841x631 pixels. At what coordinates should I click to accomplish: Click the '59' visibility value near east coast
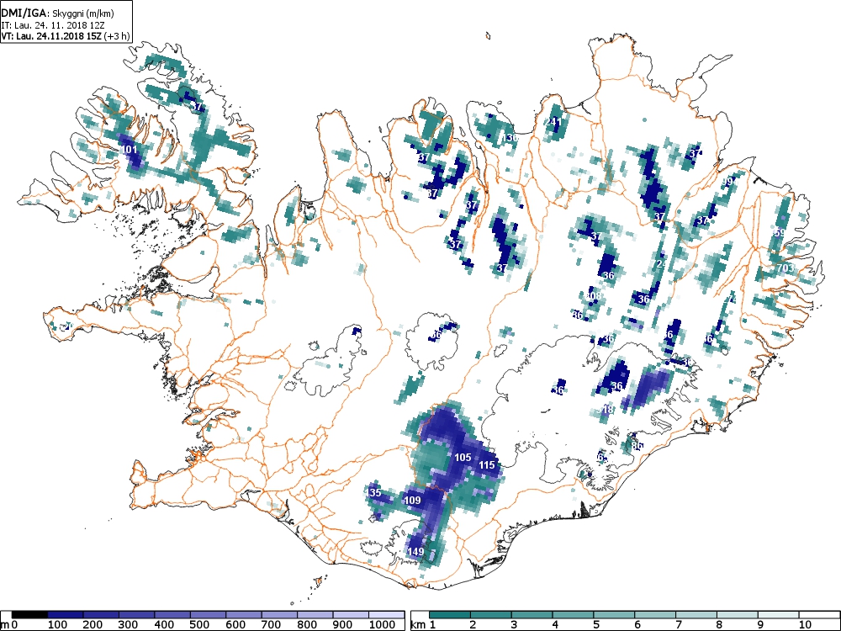pyautogui.click(x=780, y=233)
